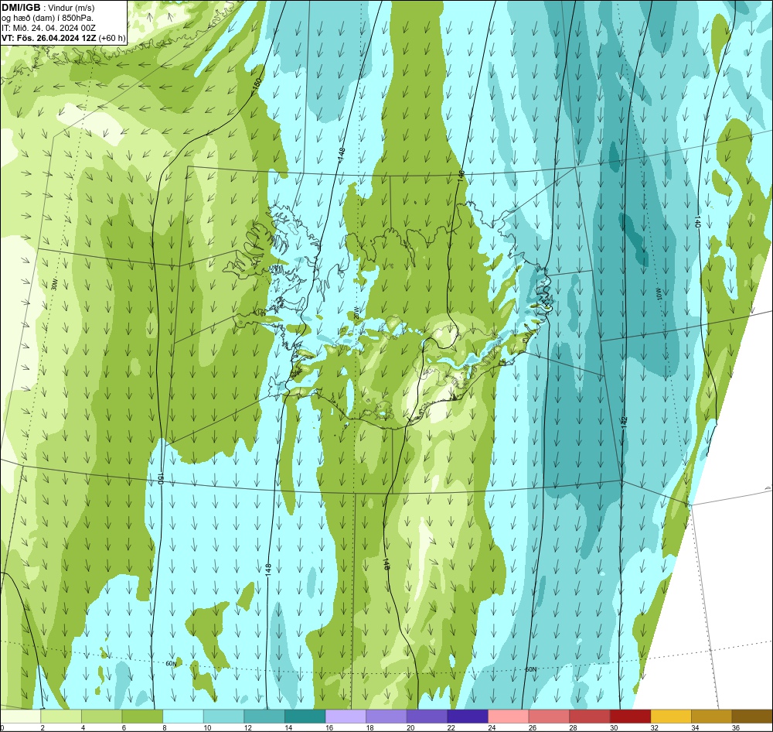Screen dimensions: 773x732
Task: Pick the 4–6 m/s green legend swatch
Action: (101, 717)
